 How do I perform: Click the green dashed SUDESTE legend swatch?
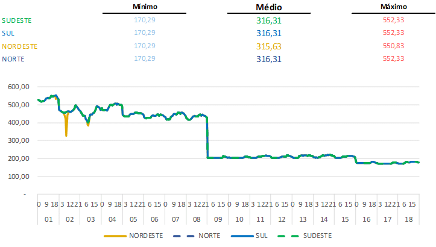click(288, 235)
